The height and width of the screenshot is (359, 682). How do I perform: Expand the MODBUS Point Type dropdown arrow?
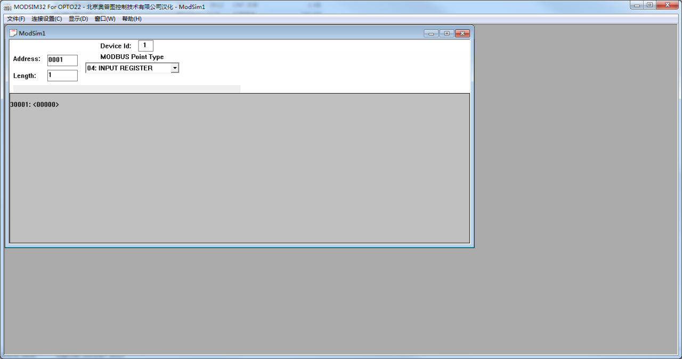coord(175,68)
